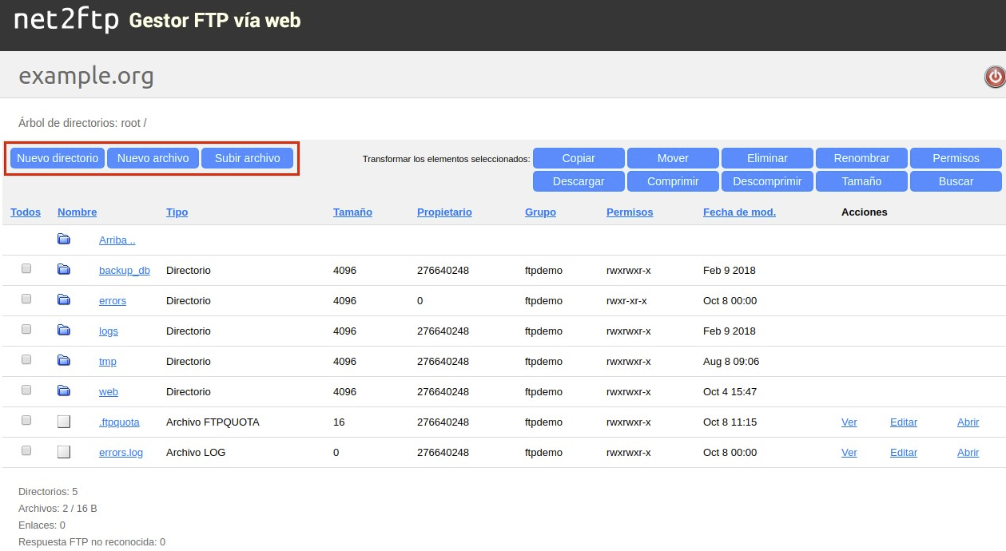Viewport: 1006px width, 551px height.
Task: Click the Comprimir button
Action: click(x=673, y=181)
